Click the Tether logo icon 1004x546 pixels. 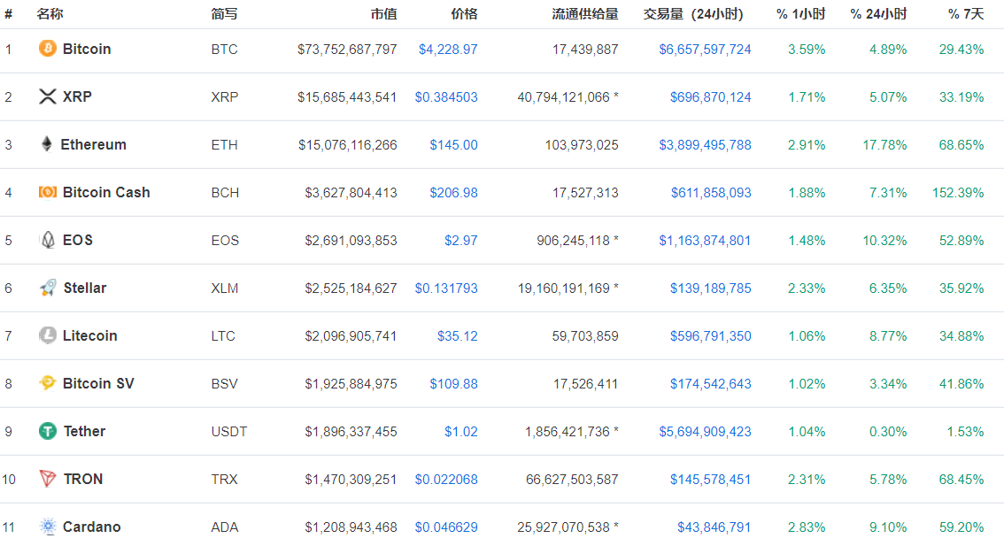click(x=48, y=432)
